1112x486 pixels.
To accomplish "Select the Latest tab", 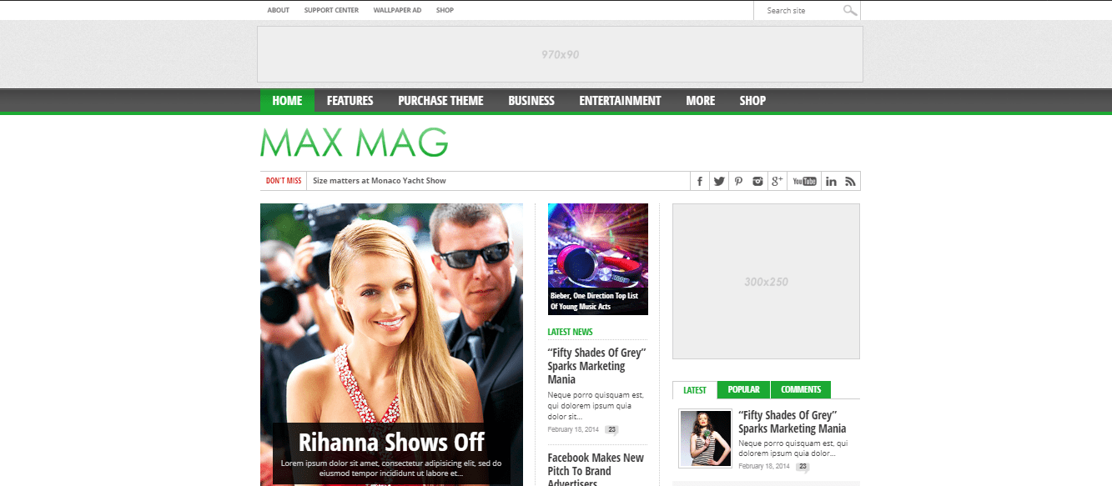I will pyautogui.click(x=694, y=389).
